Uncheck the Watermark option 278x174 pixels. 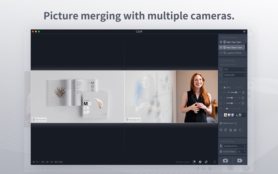click(x=221, y=123)
